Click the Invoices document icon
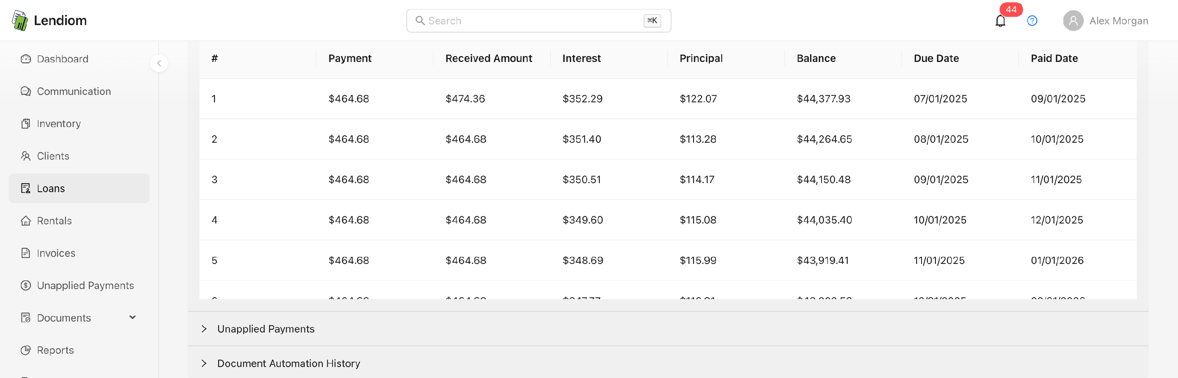The height and width of the screenshot is (378, 1178). click(26, 253)
